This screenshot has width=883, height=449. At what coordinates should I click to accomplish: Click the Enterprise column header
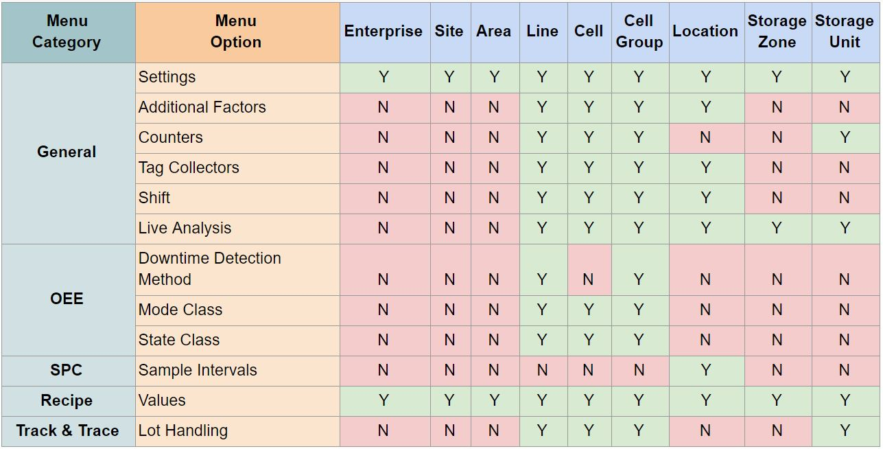(x=383, y=32)
